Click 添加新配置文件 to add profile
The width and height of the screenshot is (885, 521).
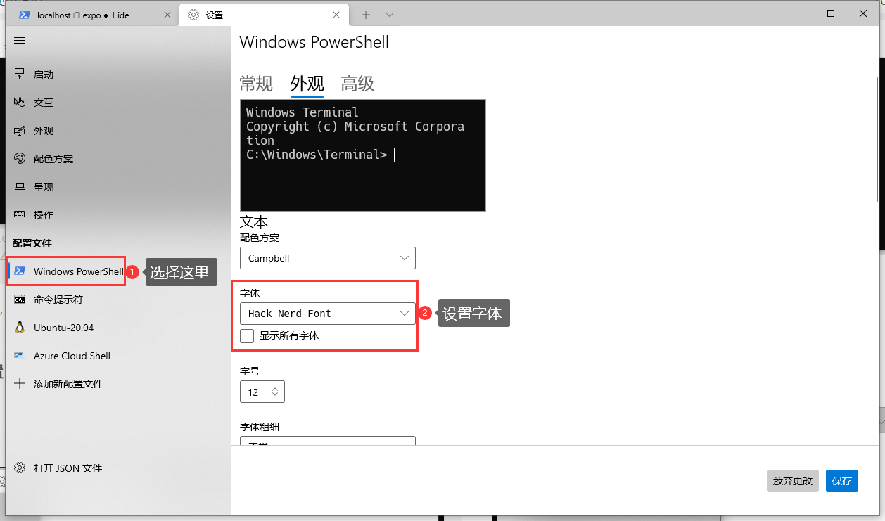[118, 384]
